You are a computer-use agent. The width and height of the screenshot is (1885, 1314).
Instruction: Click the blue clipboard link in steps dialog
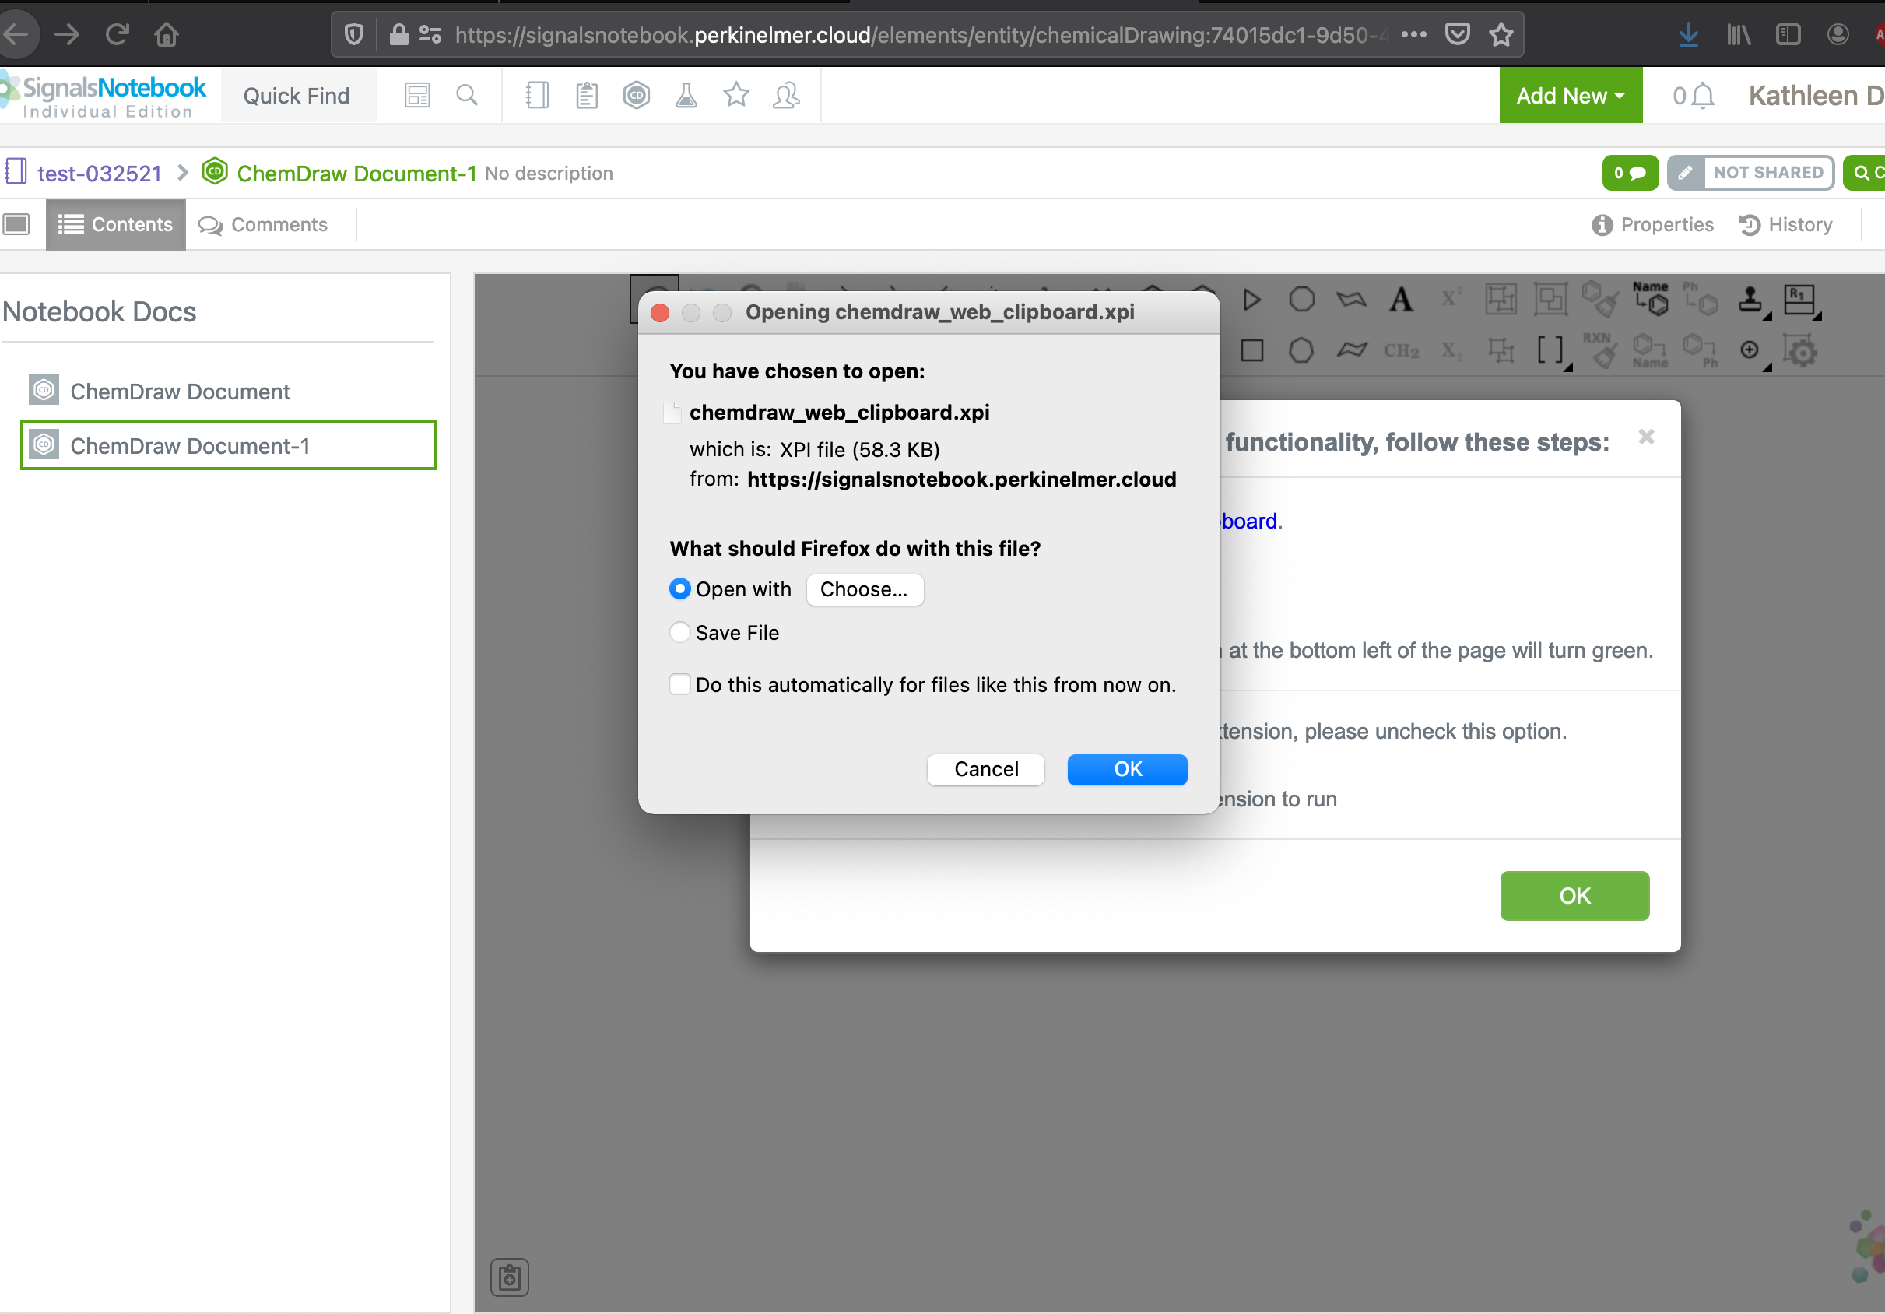pos(1248,521)
